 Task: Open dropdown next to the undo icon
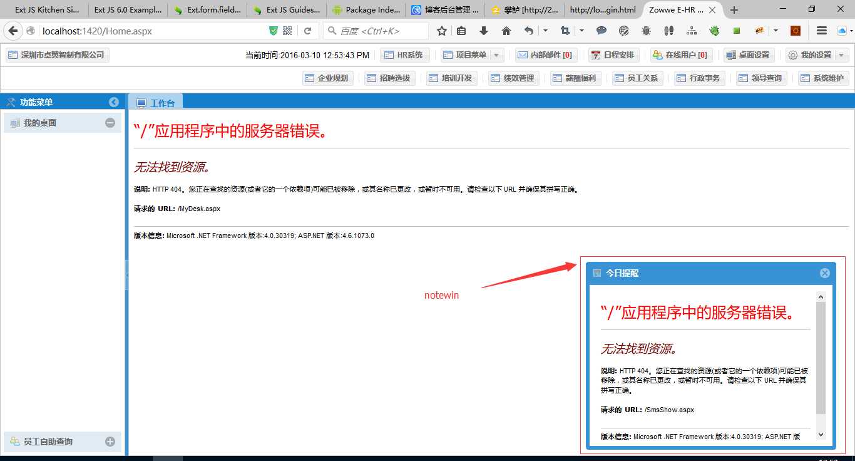pyautogui.click(x=545, y=31)
